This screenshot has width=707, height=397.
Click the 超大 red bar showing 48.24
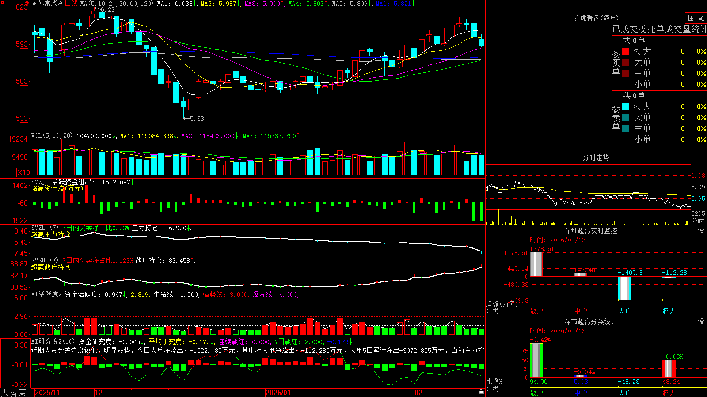669,369
